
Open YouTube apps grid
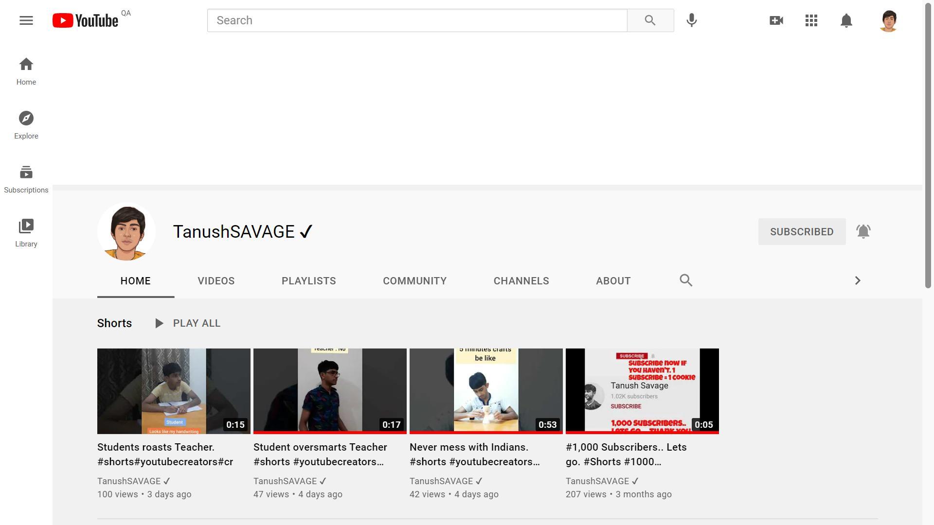click(x=811, y=20)
